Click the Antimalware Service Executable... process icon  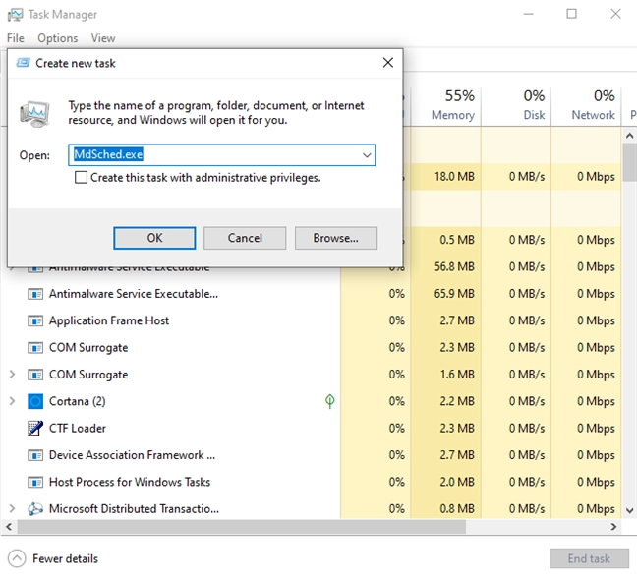(x=35, y=294)
